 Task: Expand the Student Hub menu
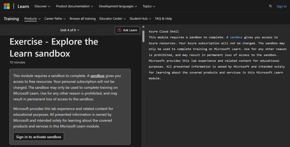140,19
